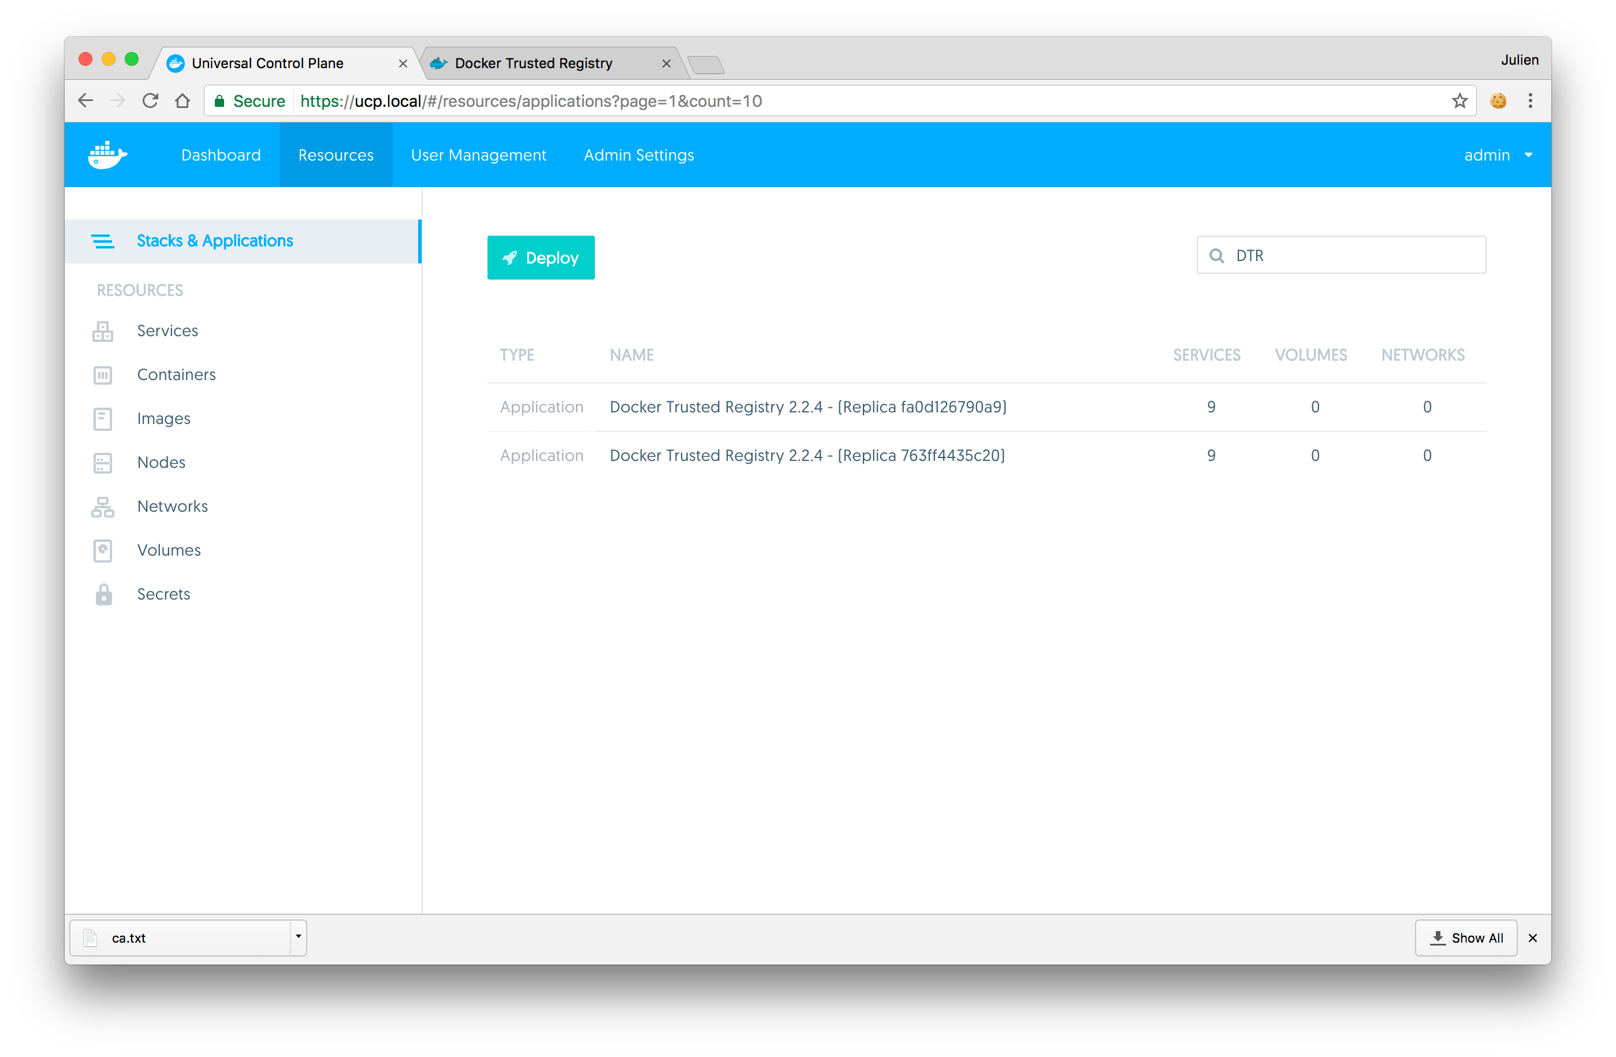This screenshot has height=1057, width=1616.
Task: Switch to the Docker Trusted Registry tab
Action: (533, 62)
